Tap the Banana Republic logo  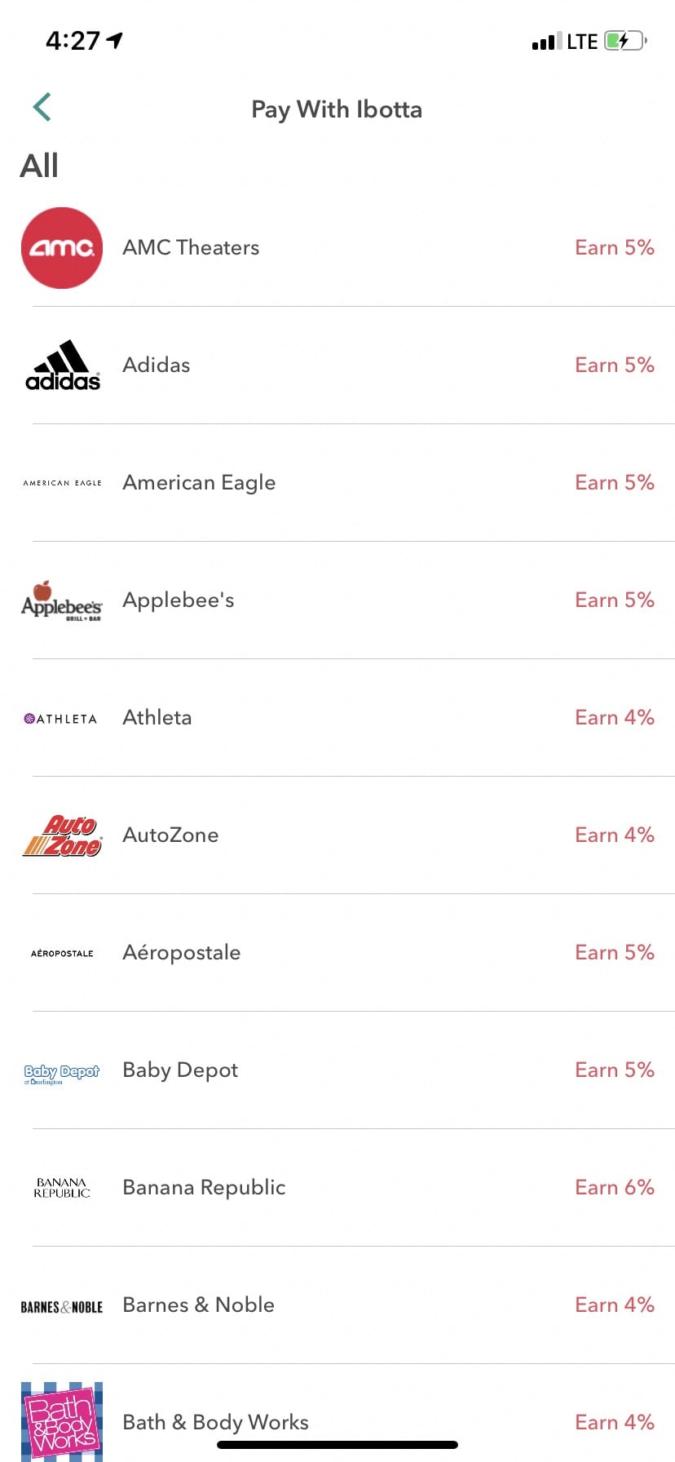pyautogui.click(x=62, y=1188)
